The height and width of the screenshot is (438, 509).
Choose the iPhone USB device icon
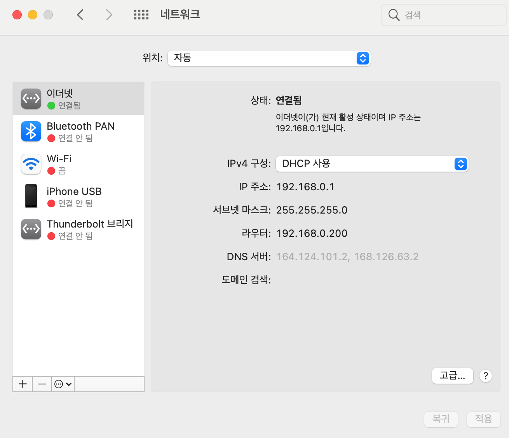(x=31, y=196)
